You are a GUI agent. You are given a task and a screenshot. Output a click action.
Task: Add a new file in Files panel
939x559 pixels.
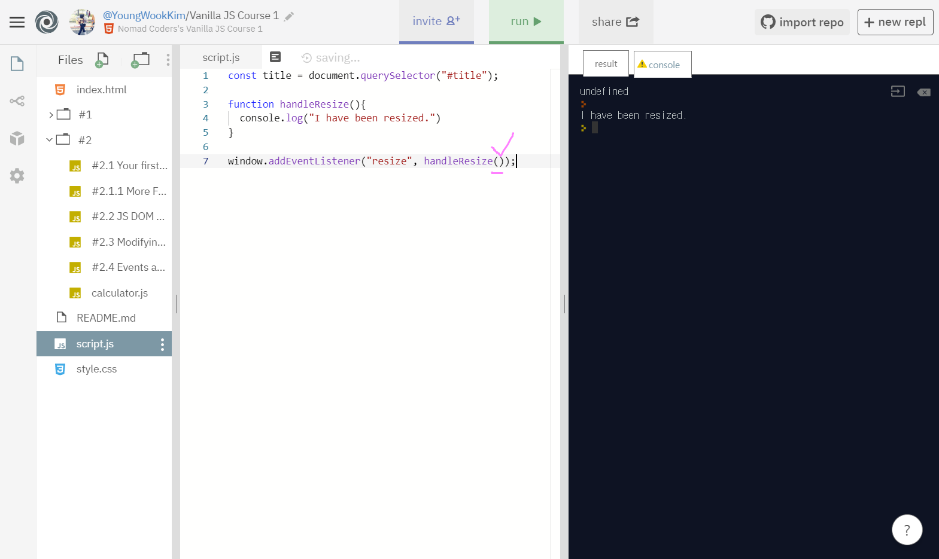click(102, 60)
